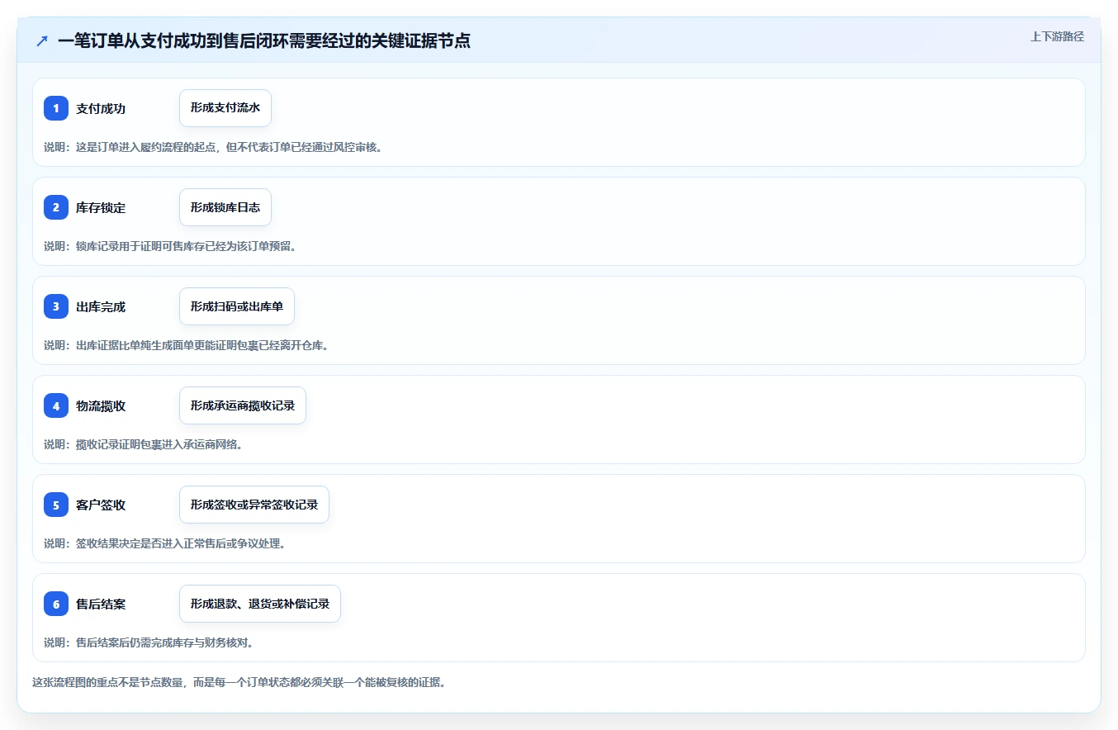Image resolution: width=1118 pixels, height=730 pixels.
Task: Select step number badge 4
Action: [56, 405]
